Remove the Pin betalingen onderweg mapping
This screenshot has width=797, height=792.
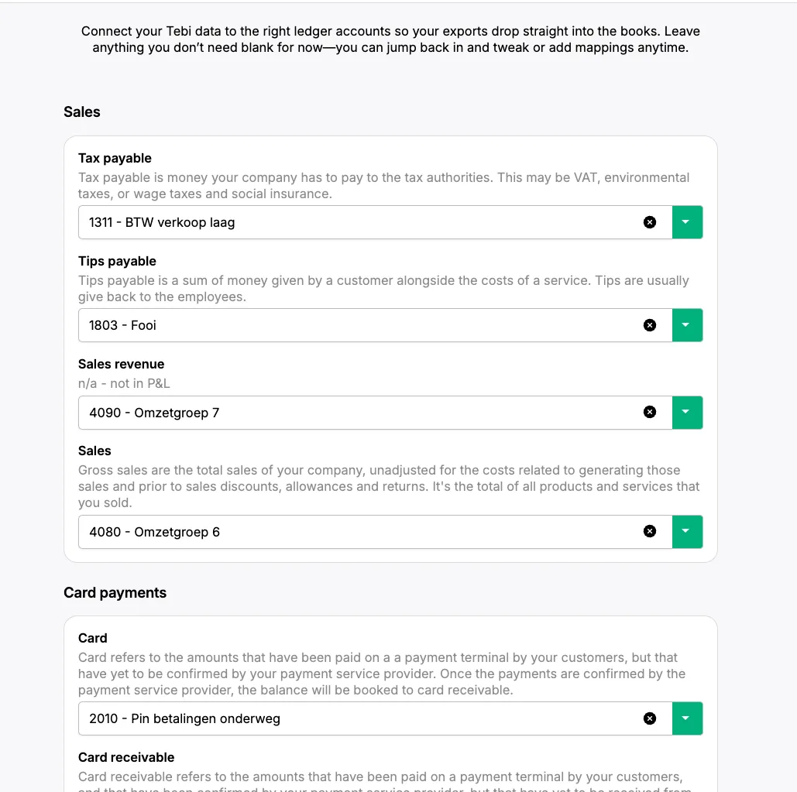pos(650,718)
